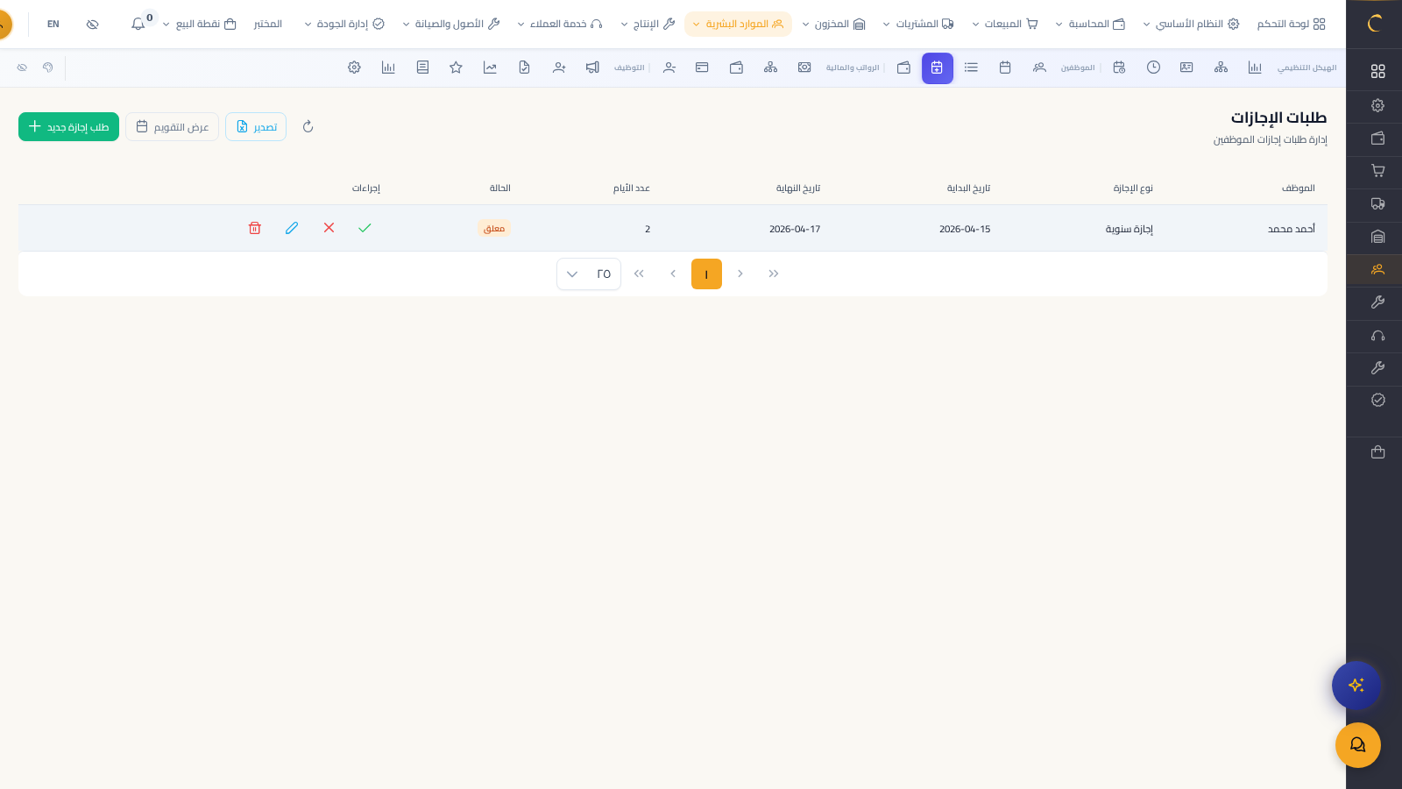This screenshot has width=1402, height=789.
Task: Open the notifications bell
Action: point(138,24)
